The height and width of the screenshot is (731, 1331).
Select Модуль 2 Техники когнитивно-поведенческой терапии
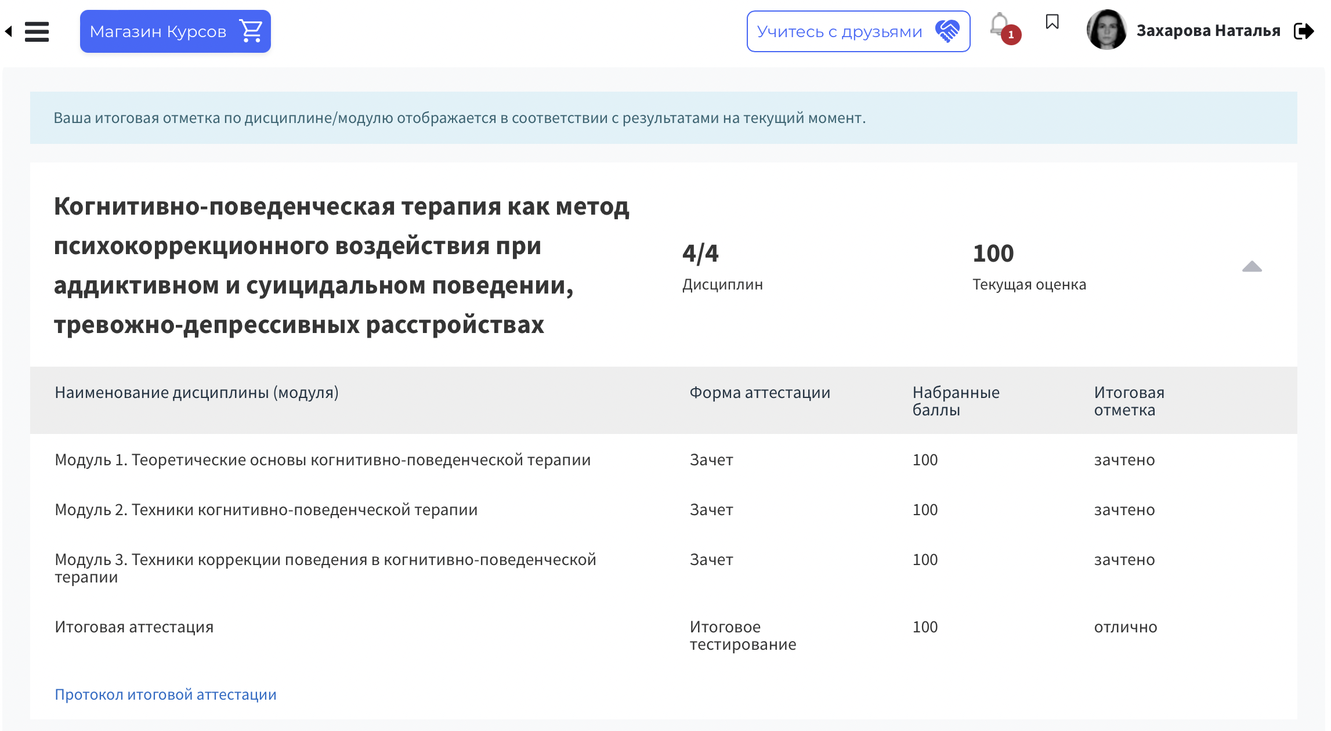pos(266,510)
